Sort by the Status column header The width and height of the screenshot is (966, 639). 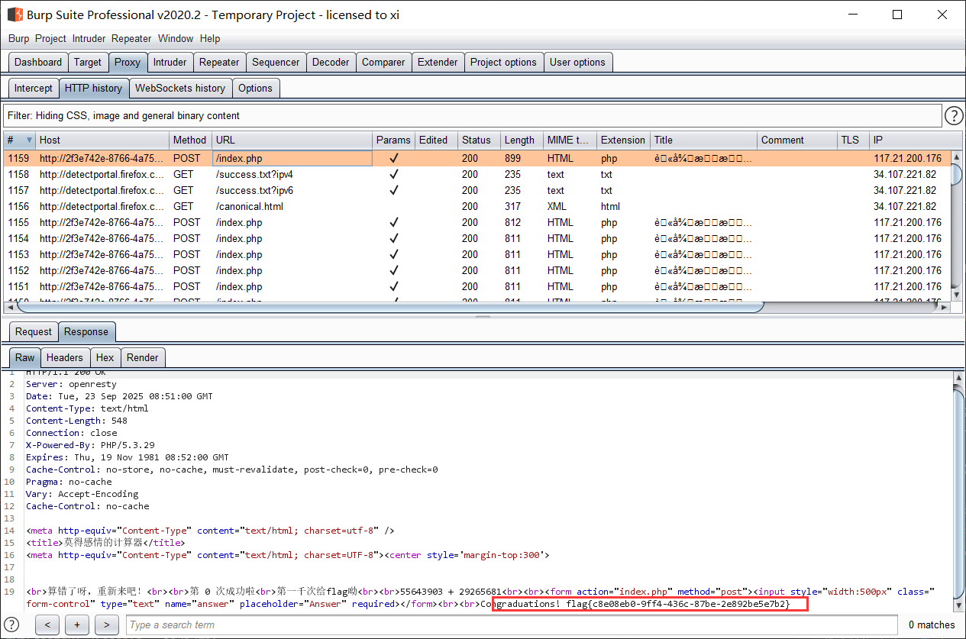click(x=477, y=140)
